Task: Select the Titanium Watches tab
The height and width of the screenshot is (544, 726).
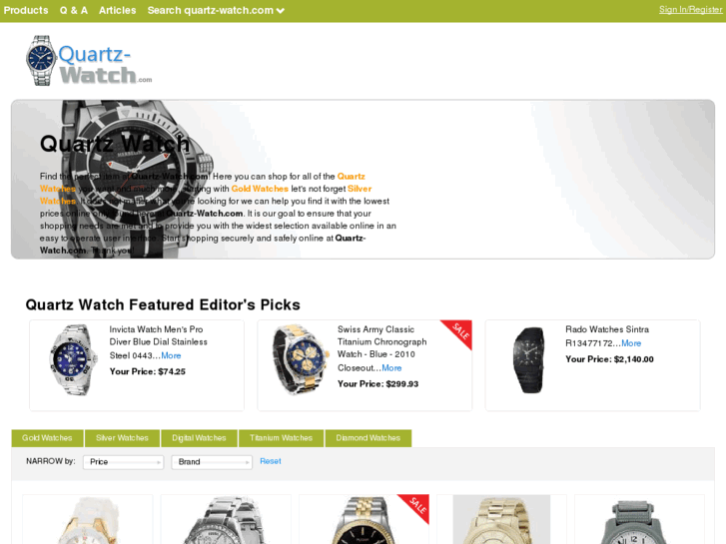Action: [x=281, y=438]
